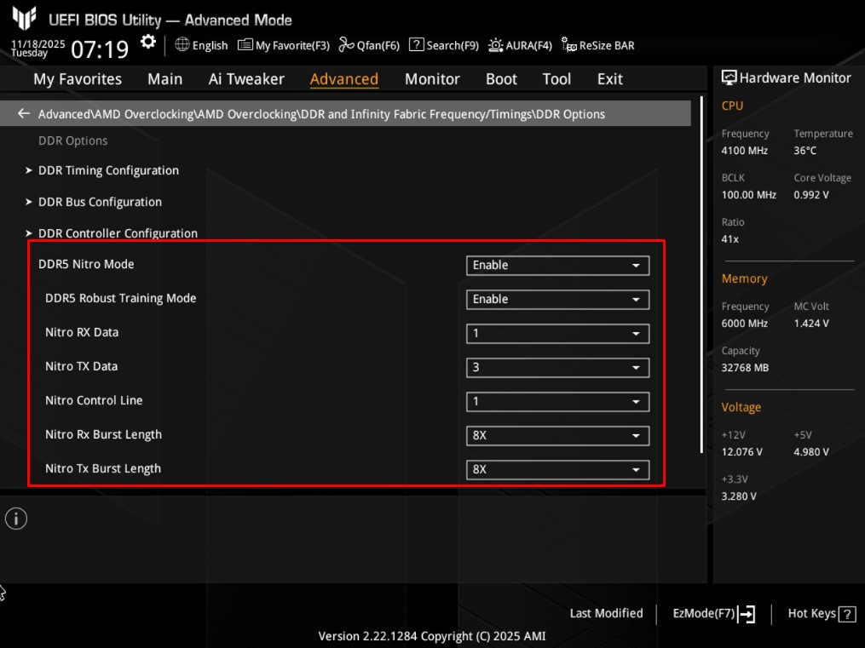Open the DDR5 Nitro Mode dropdown
This screenshot has height=648, width=865.
[x=557, y=265]
